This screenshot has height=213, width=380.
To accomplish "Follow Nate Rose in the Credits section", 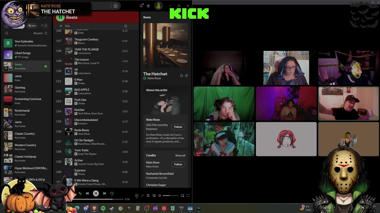I will (178, 164).
